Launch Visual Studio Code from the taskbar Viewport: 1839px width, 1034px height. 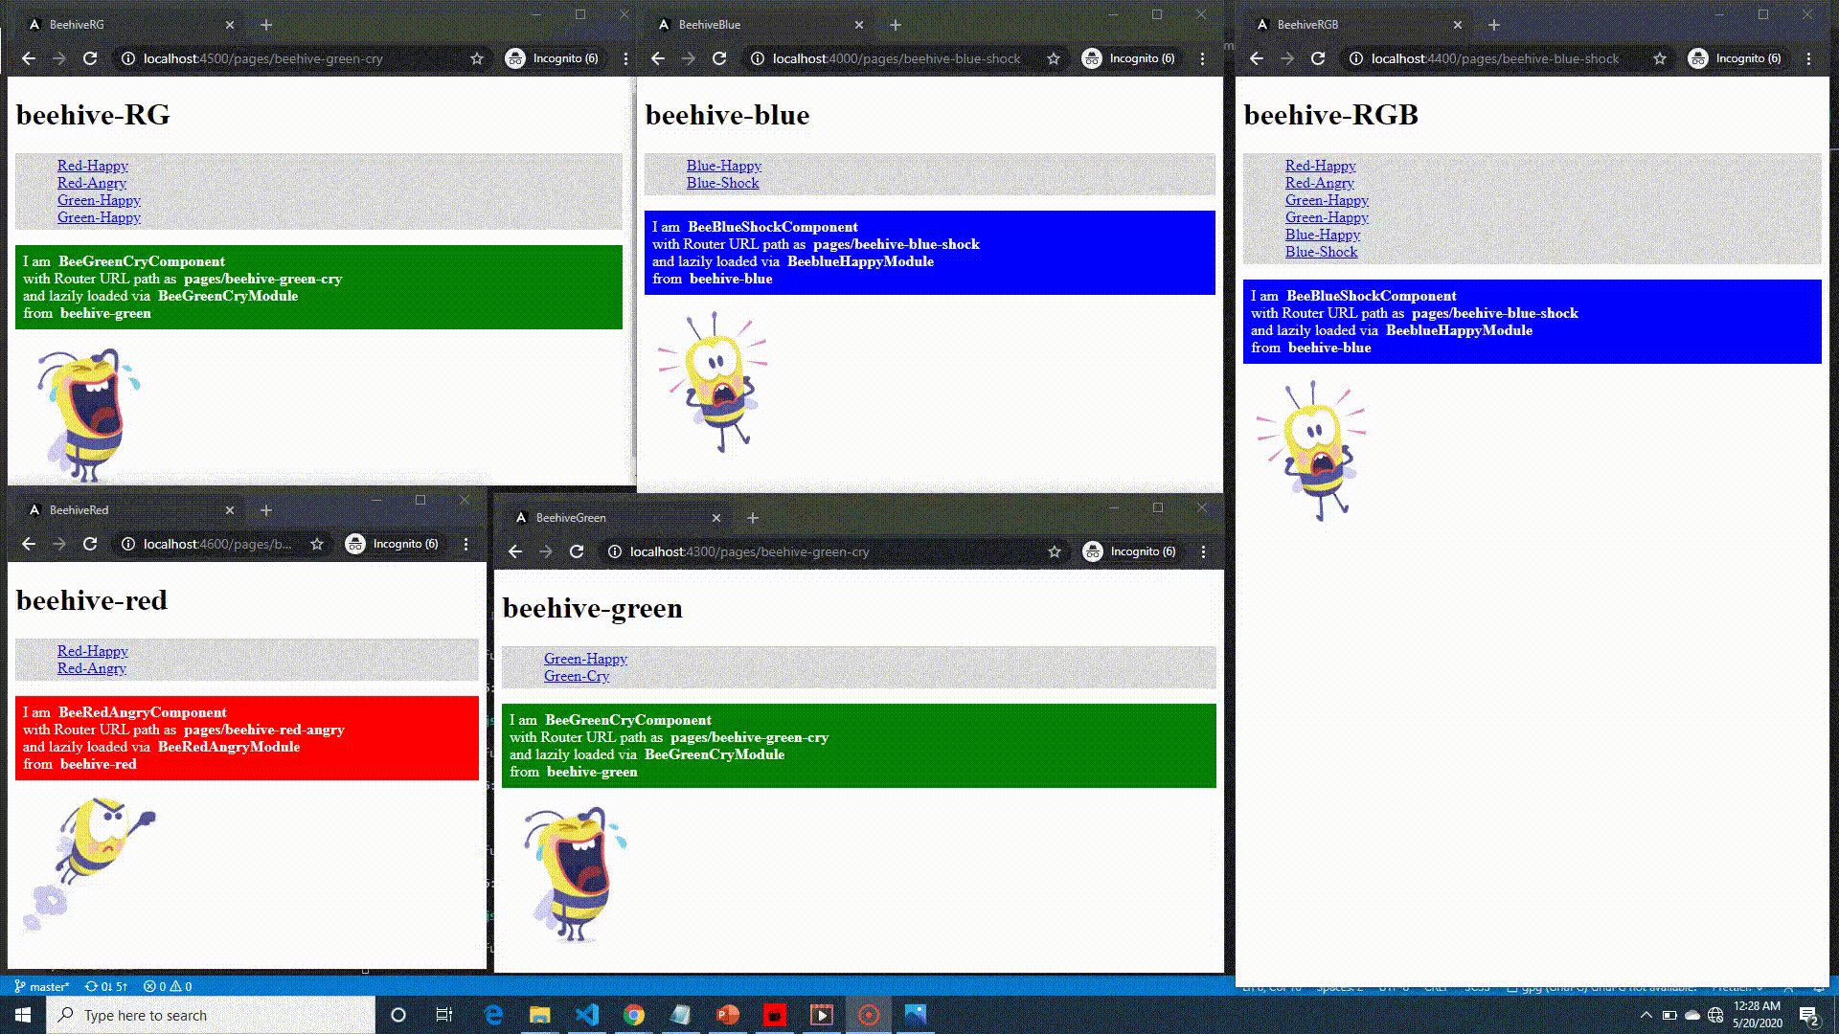(x=586, y=1015)
